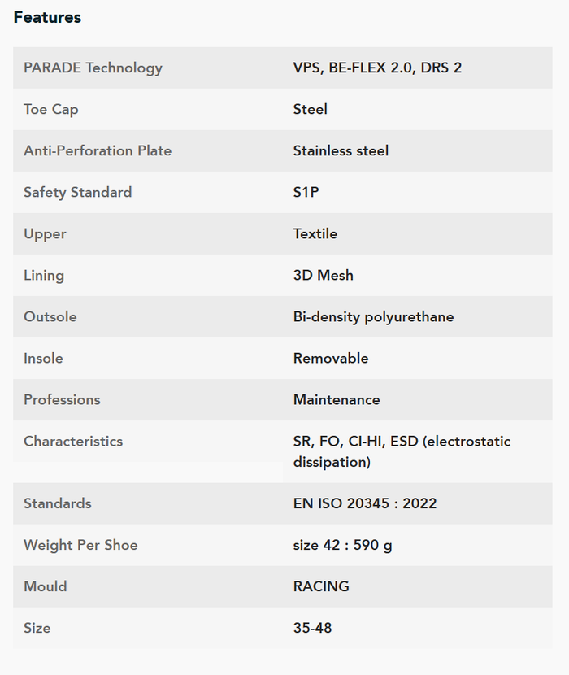Select the PARADE Technology label
Image resolution: width=569 pixels, height=675 pixels.
click(x=93, y=68)
